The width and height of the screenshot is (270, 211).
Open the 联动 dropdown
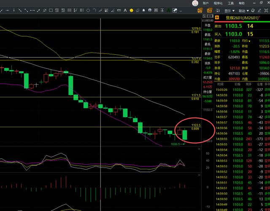point(244,11)
